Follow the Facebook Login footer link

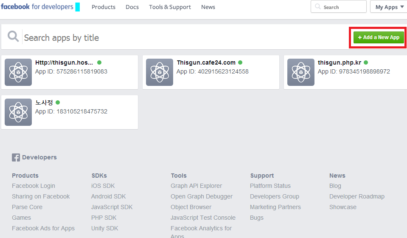click(34, 186)
